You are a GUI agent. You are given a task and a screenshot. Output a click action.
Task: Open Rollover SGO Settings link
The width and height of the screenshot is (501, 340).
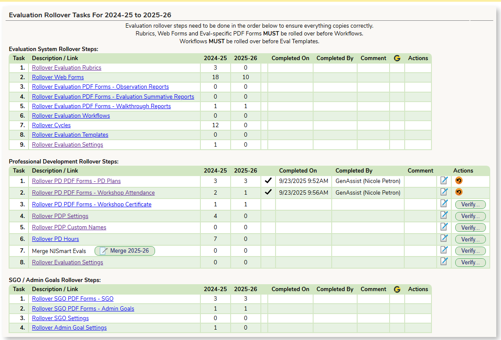coord(60,318)
